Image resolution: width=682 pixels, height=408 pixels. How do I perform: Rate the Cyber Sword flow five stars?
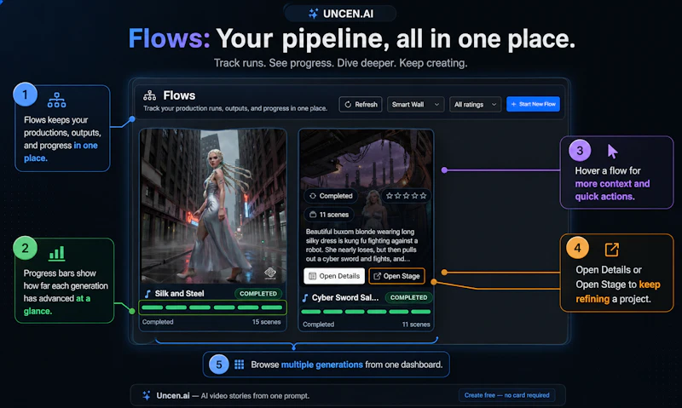(x=423, y=196)
